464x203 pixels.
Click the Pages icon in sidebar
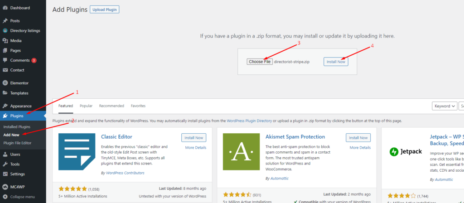pyautogui.click(x=5, y=51)
